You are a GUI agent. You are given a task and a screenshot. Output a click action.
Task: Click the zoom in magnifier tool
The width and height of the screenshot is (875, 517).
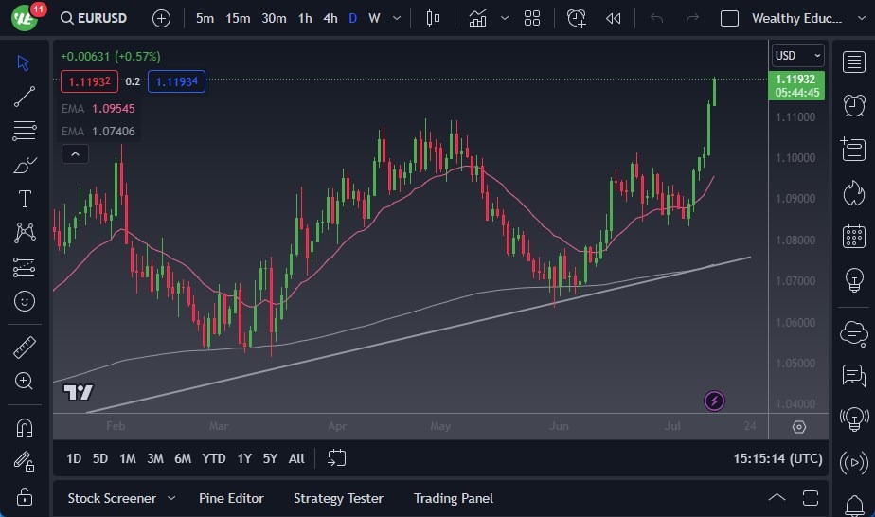[x=25, y=381]
